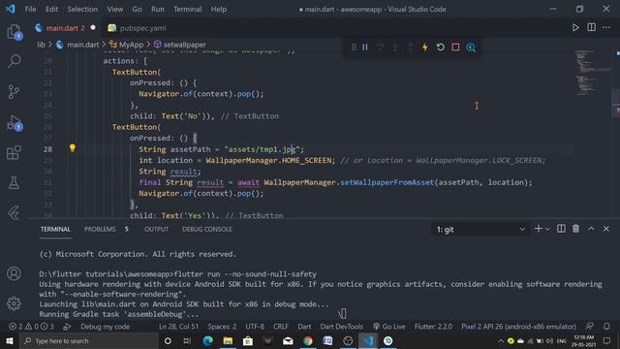Screen dimensions: 620x349
Task: Click Flutter: 2.2.0 version status item
Action: pos(433,327)
